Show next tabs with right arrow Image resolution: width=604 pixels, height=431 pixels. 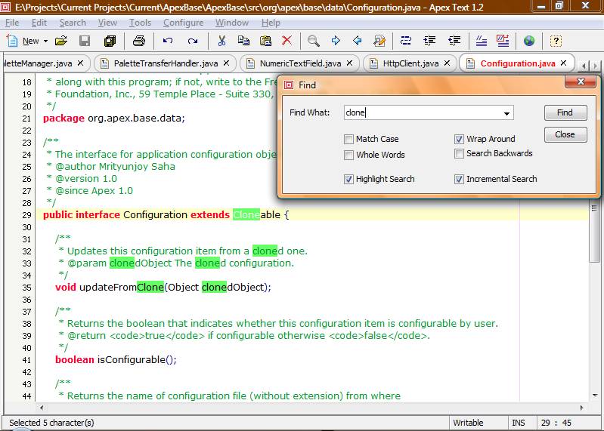point(596,66)
